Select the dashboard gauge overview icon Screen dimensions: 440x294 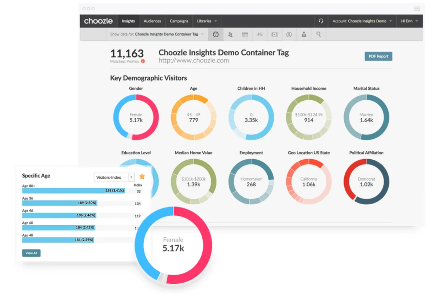(x=216, y=34)
